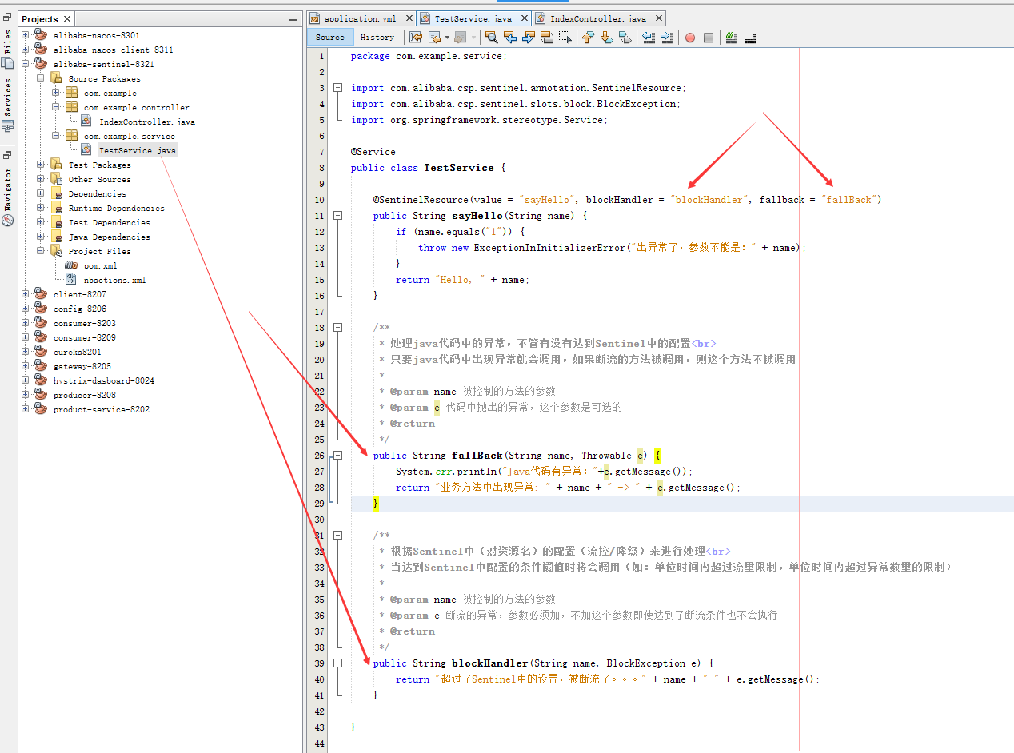Open the IndexController.java editor tab
The height and width of the screenshot is (753, 1014).
point(597,18)
